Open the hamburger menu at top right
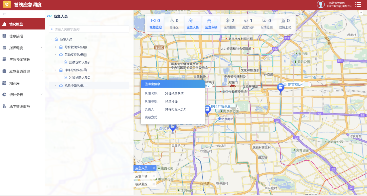This screenshot has height=196, width=367. pos(358,4)
